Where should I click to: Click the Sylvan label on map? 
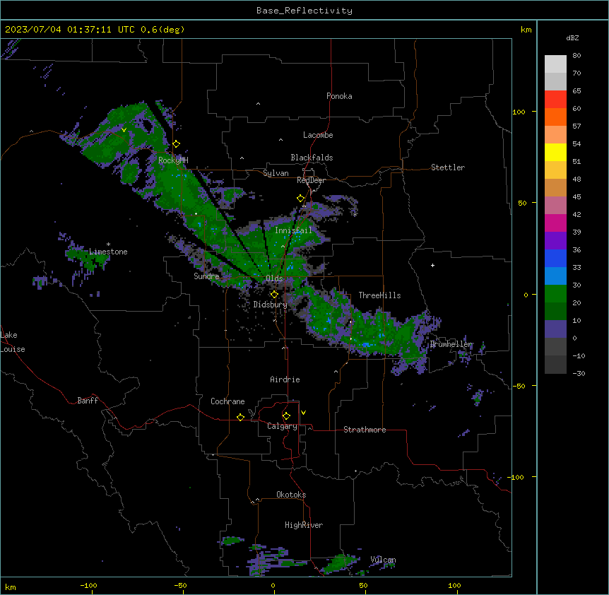pyautogui.click(x=276, y=173)
